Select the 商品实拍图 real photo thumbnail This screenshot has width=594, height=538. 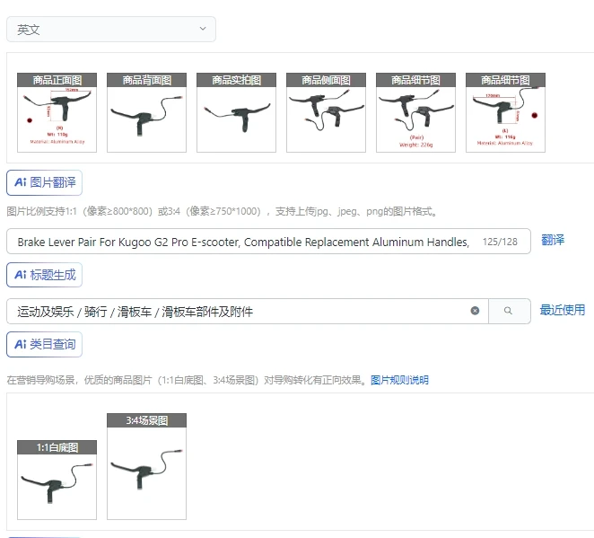point(236,112)
